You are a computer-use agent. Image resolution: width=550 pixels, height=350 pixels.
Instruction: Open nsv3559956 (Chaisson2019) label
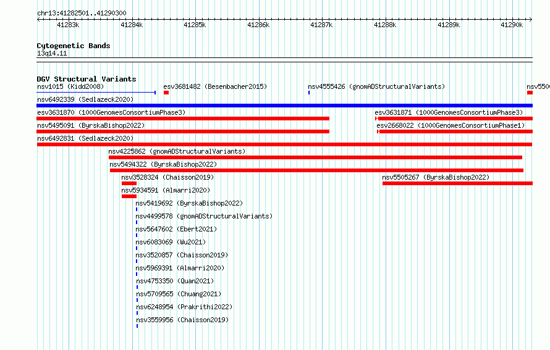[x=182, y=320]
